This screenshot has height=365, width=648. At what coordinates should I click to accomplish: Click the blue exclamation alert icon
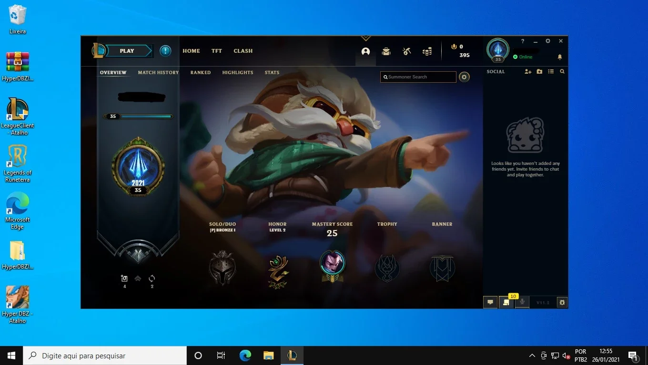click(x=165, y=51)
